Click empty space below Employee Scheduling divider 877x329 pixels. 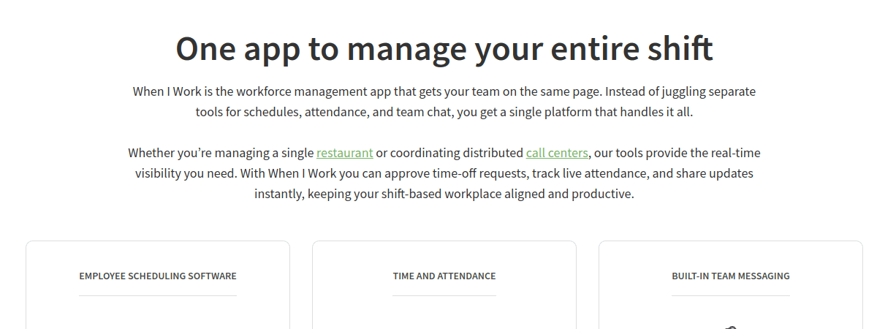[158, 313]
